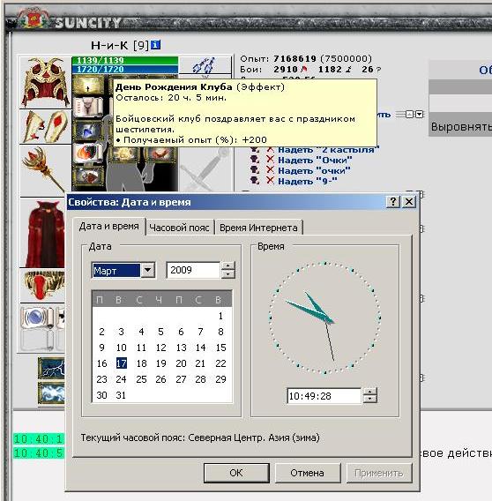Decrease the year with the down spinner

point(227,274)
